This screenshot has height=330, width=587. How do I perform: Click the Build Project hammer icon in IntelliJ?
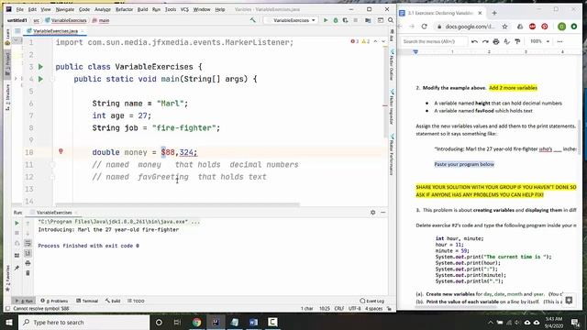(x=253, y=20)
